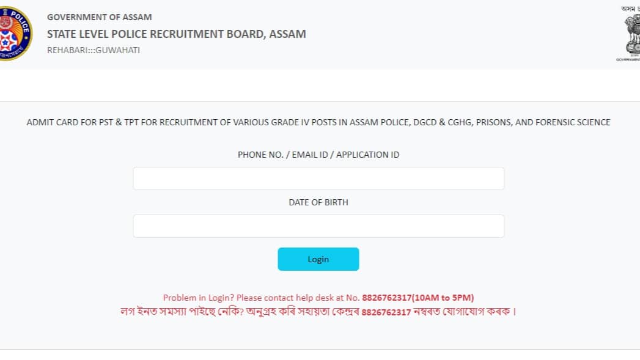Click the Phone No. / Email ID / Application ID label
640x360 pixels.
(318, 155)
